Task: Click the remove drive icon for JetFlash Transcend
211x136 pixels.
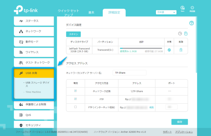Action: tap(181, 50)
